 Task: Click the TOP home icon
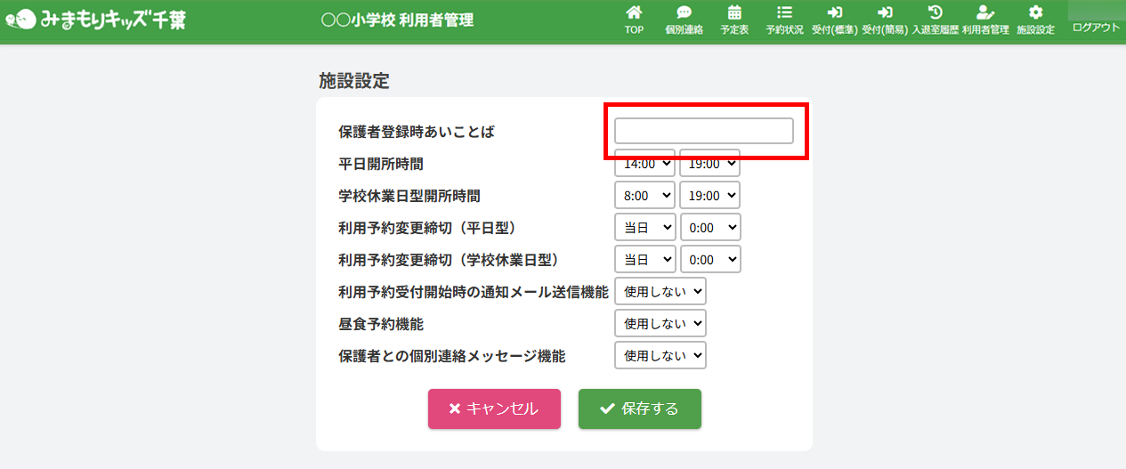(x=634, y=13)
